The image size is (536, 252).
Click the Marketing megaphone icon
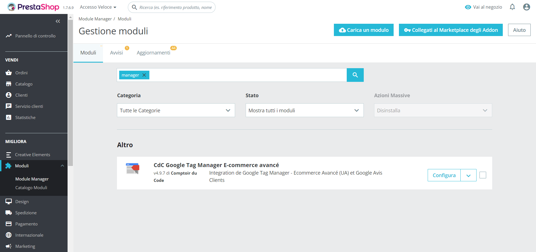coord(9,246)
